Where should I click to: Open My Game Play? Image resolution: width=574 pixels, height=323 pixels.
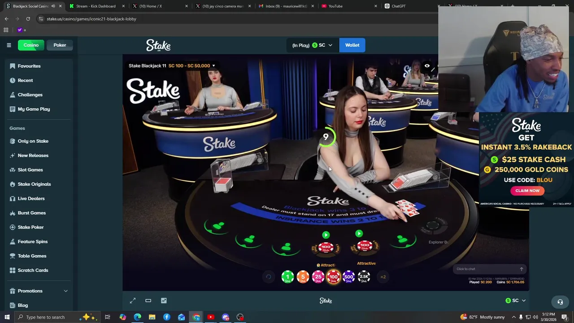[x=34, y=109]
